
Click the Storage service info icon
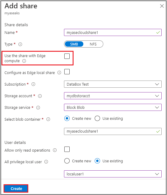(38, 108)
